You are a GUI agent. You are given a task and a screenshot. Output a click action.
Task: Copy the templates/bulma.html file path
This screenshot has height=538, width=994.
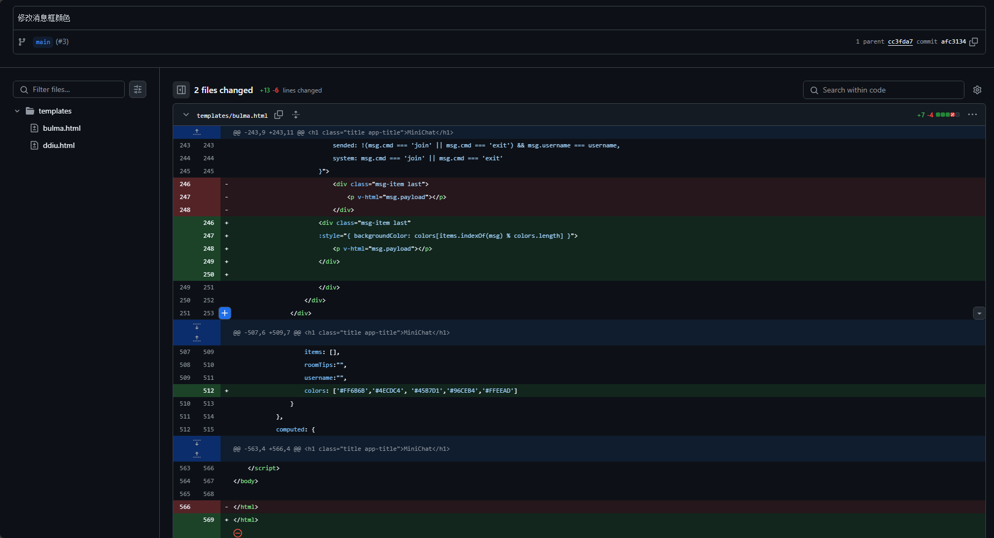[279, 115]
